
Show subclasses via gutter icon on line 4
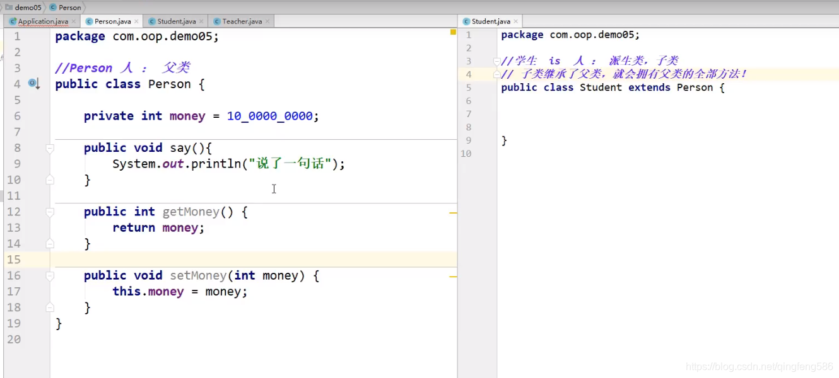pos(34,84)
